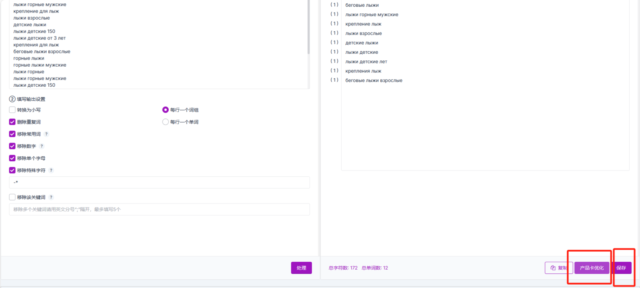Toggle the 移除常用词 checkbox

click(x=12, y=134)
